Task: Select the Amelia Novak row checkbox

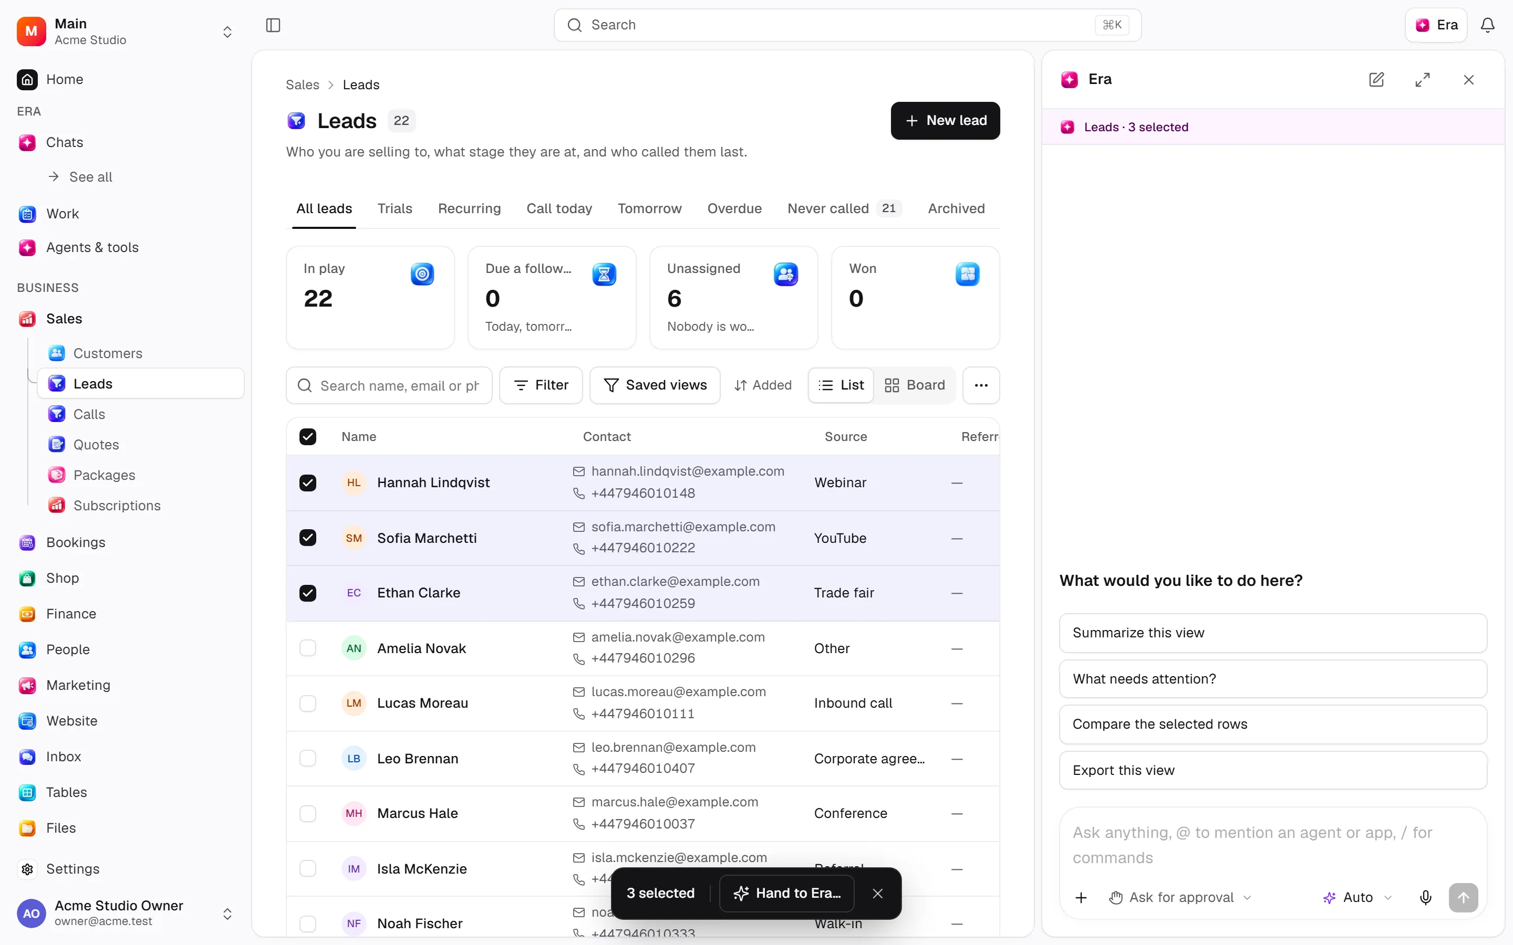Action: (x=308, y=648)
